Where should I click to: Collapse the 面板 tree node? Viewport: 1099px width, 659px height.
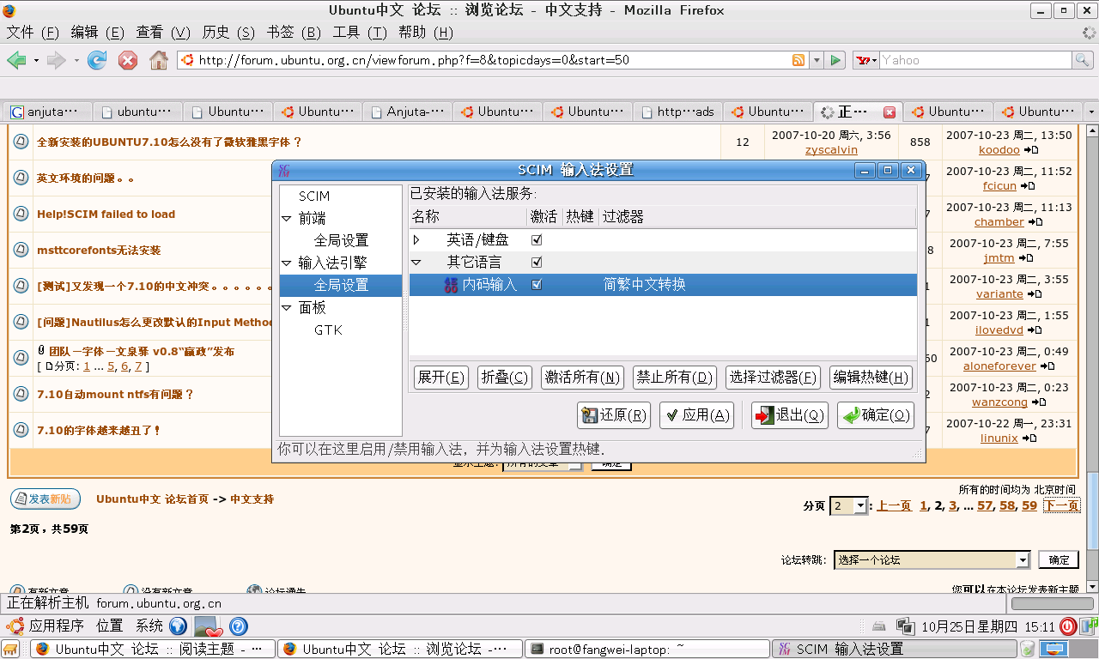pos(287,308)
